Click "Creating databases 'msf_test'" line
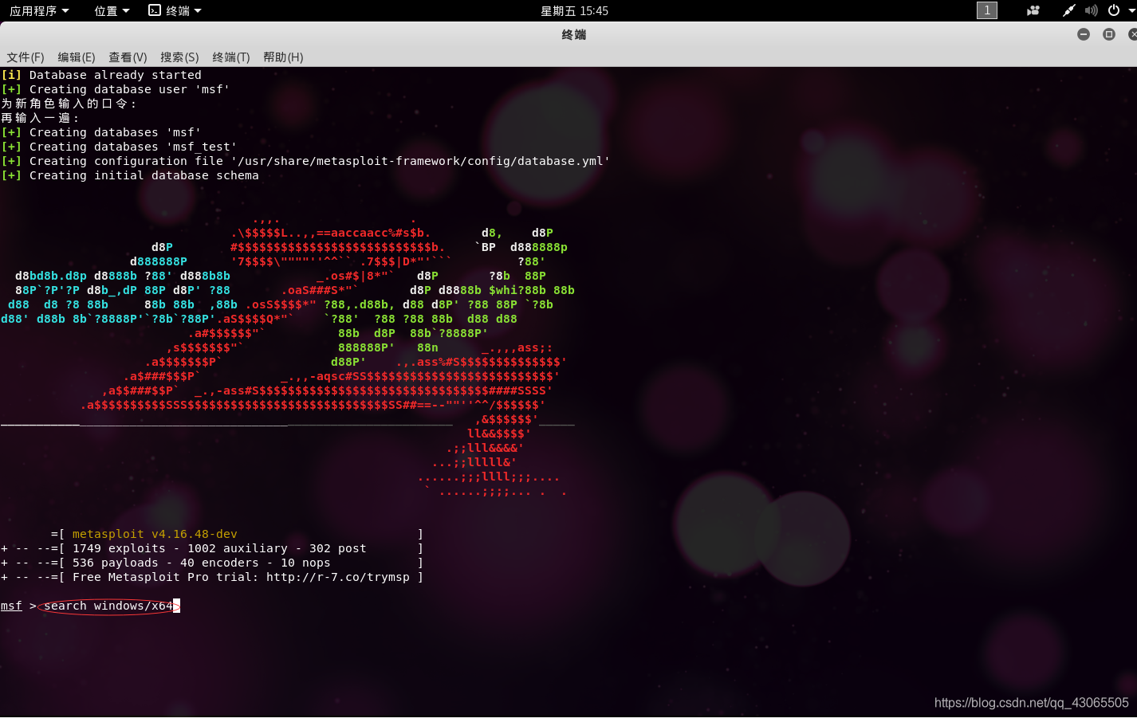Viewport: 1137px width, 718px height. coord(119,147)
